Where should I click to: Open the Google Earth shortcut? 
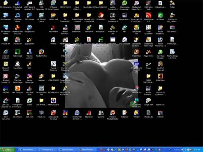tap(30, 29)
